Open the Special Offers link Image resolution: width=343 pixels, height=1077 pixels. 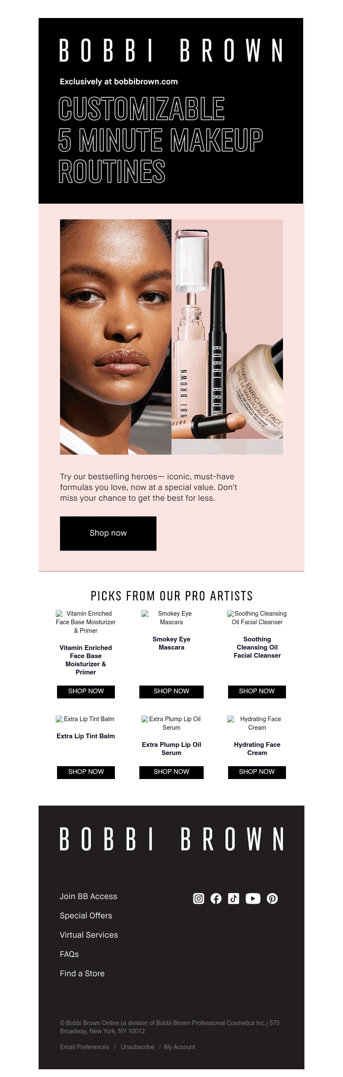[86, 915]
